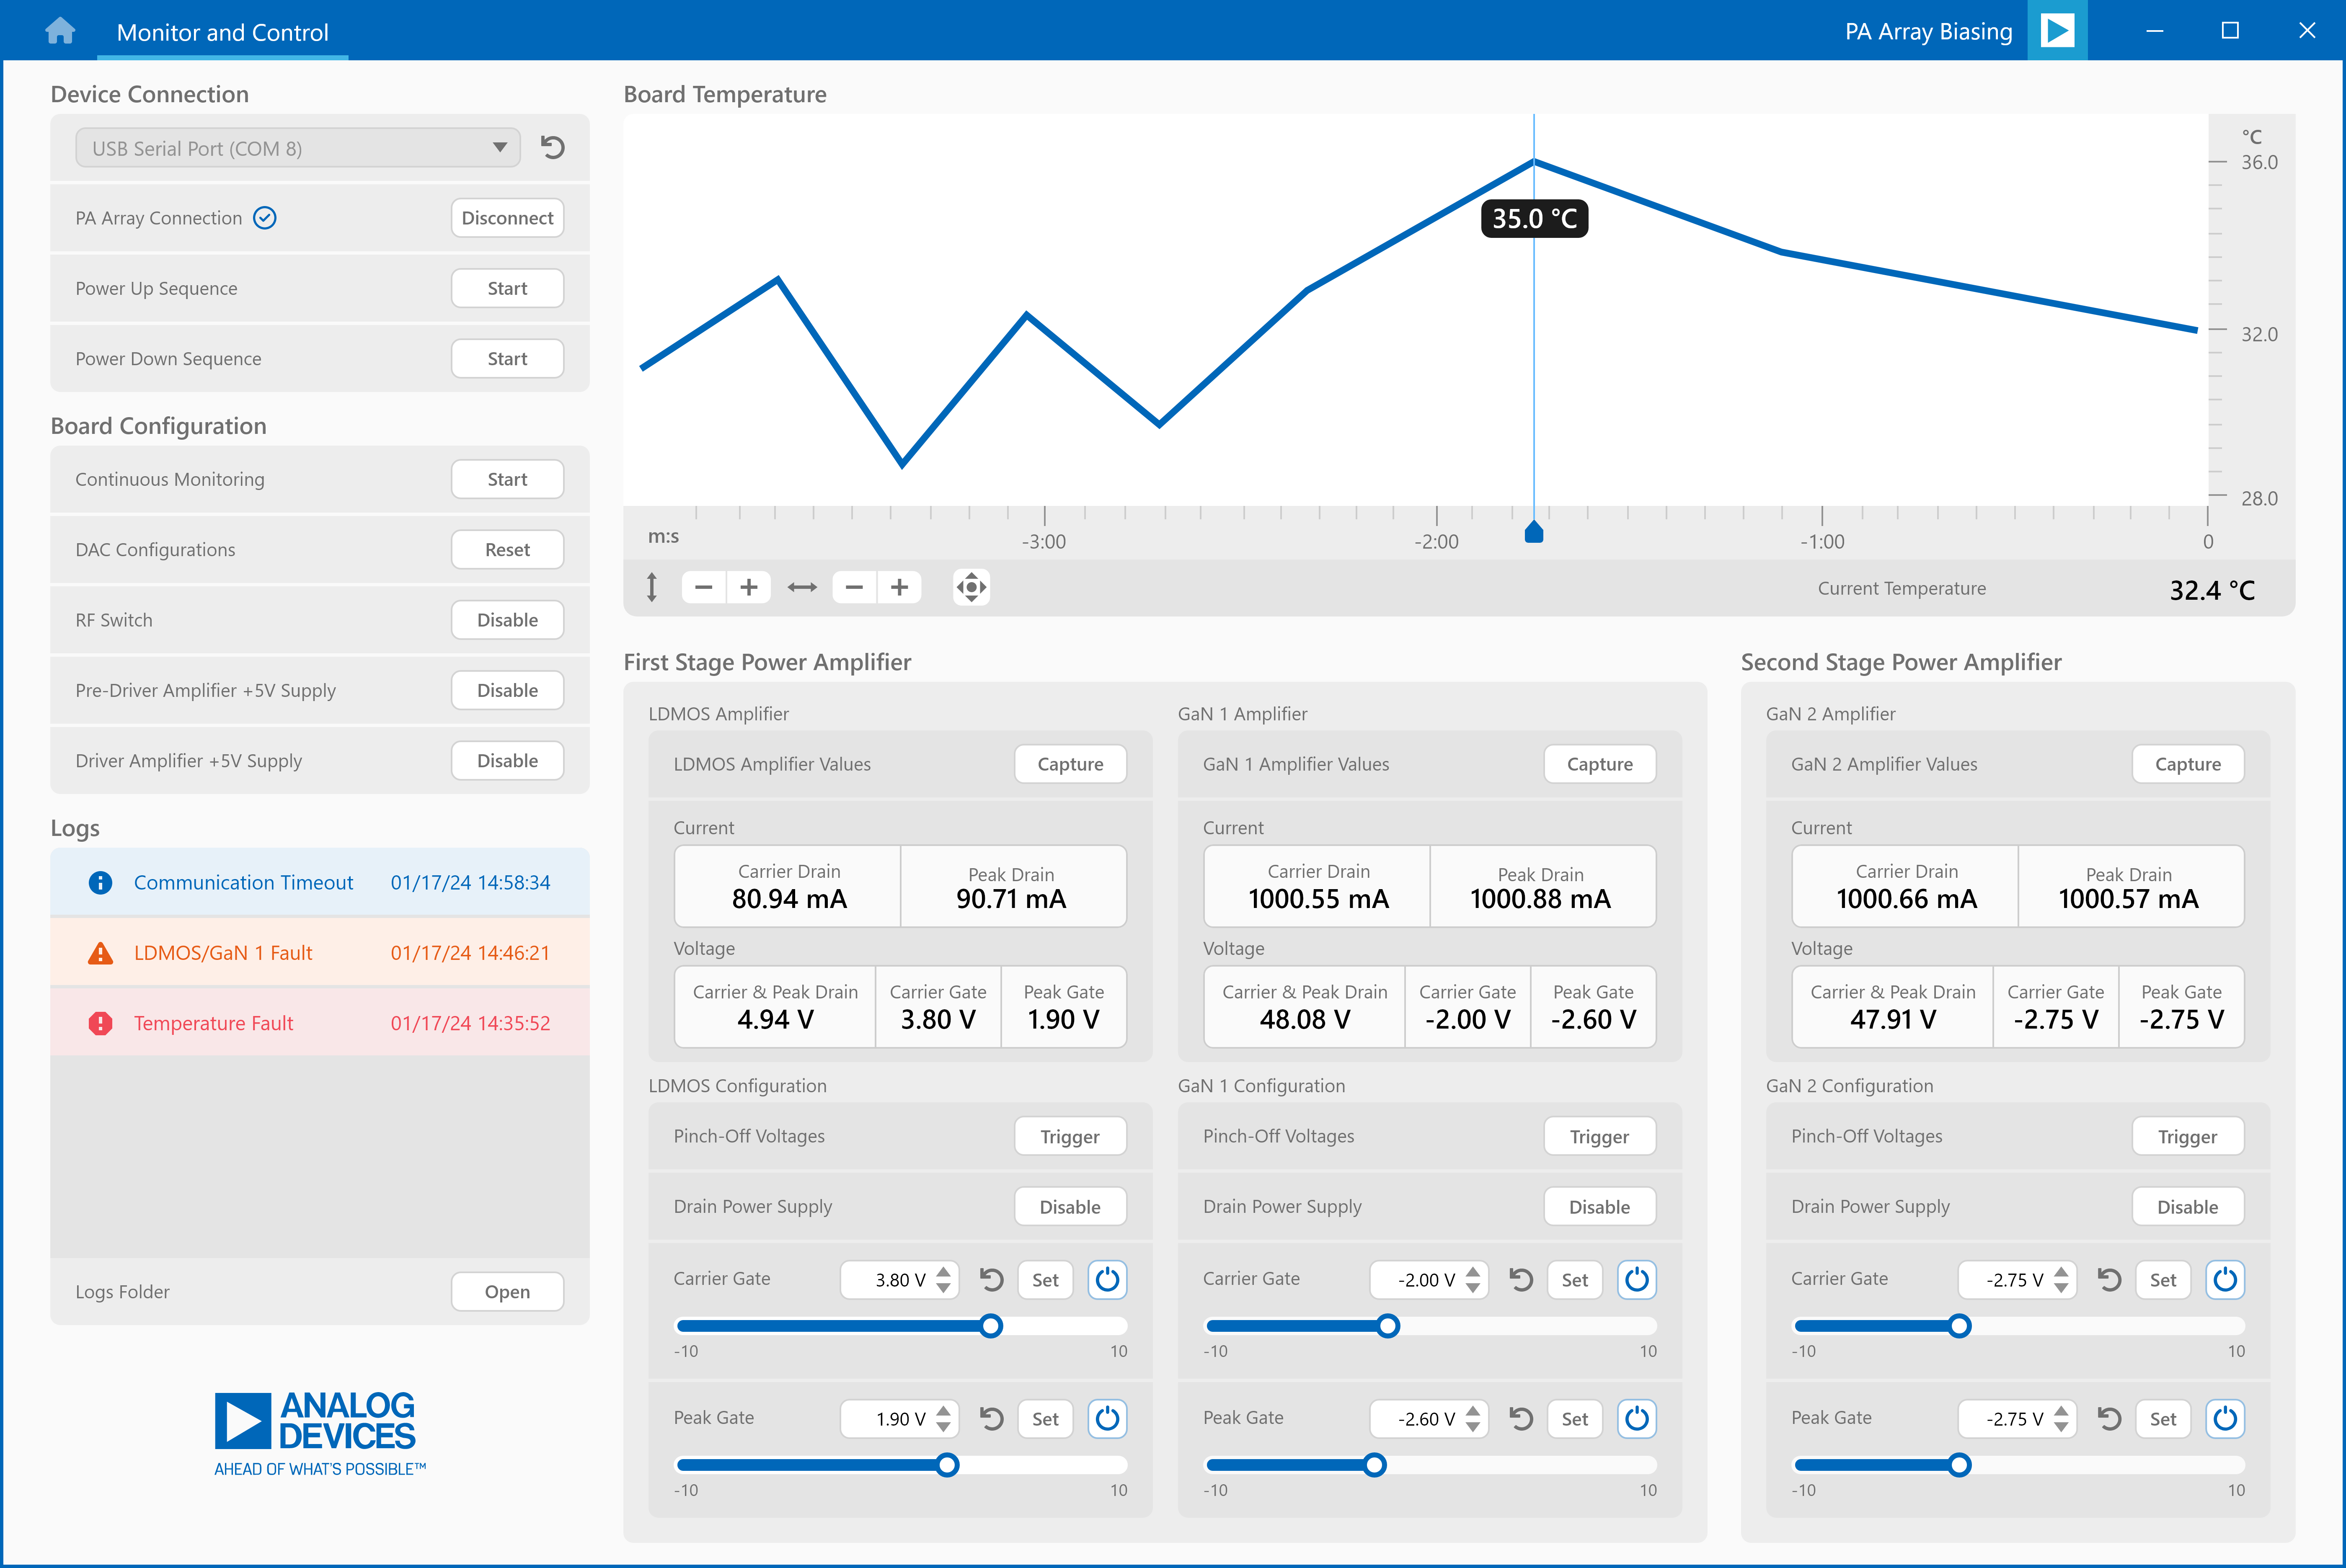Toggle power on GaN 2 Carrier Gate output
The image size is (2346, 1568).
[x=2224, y=1279]
